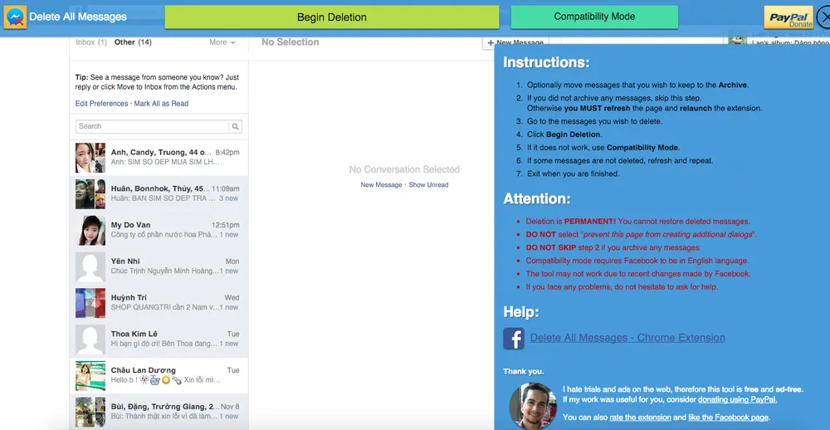830x430 pixels.
Task: Open Delete All Messages Chrome Extension link
Action: (627, 338)
